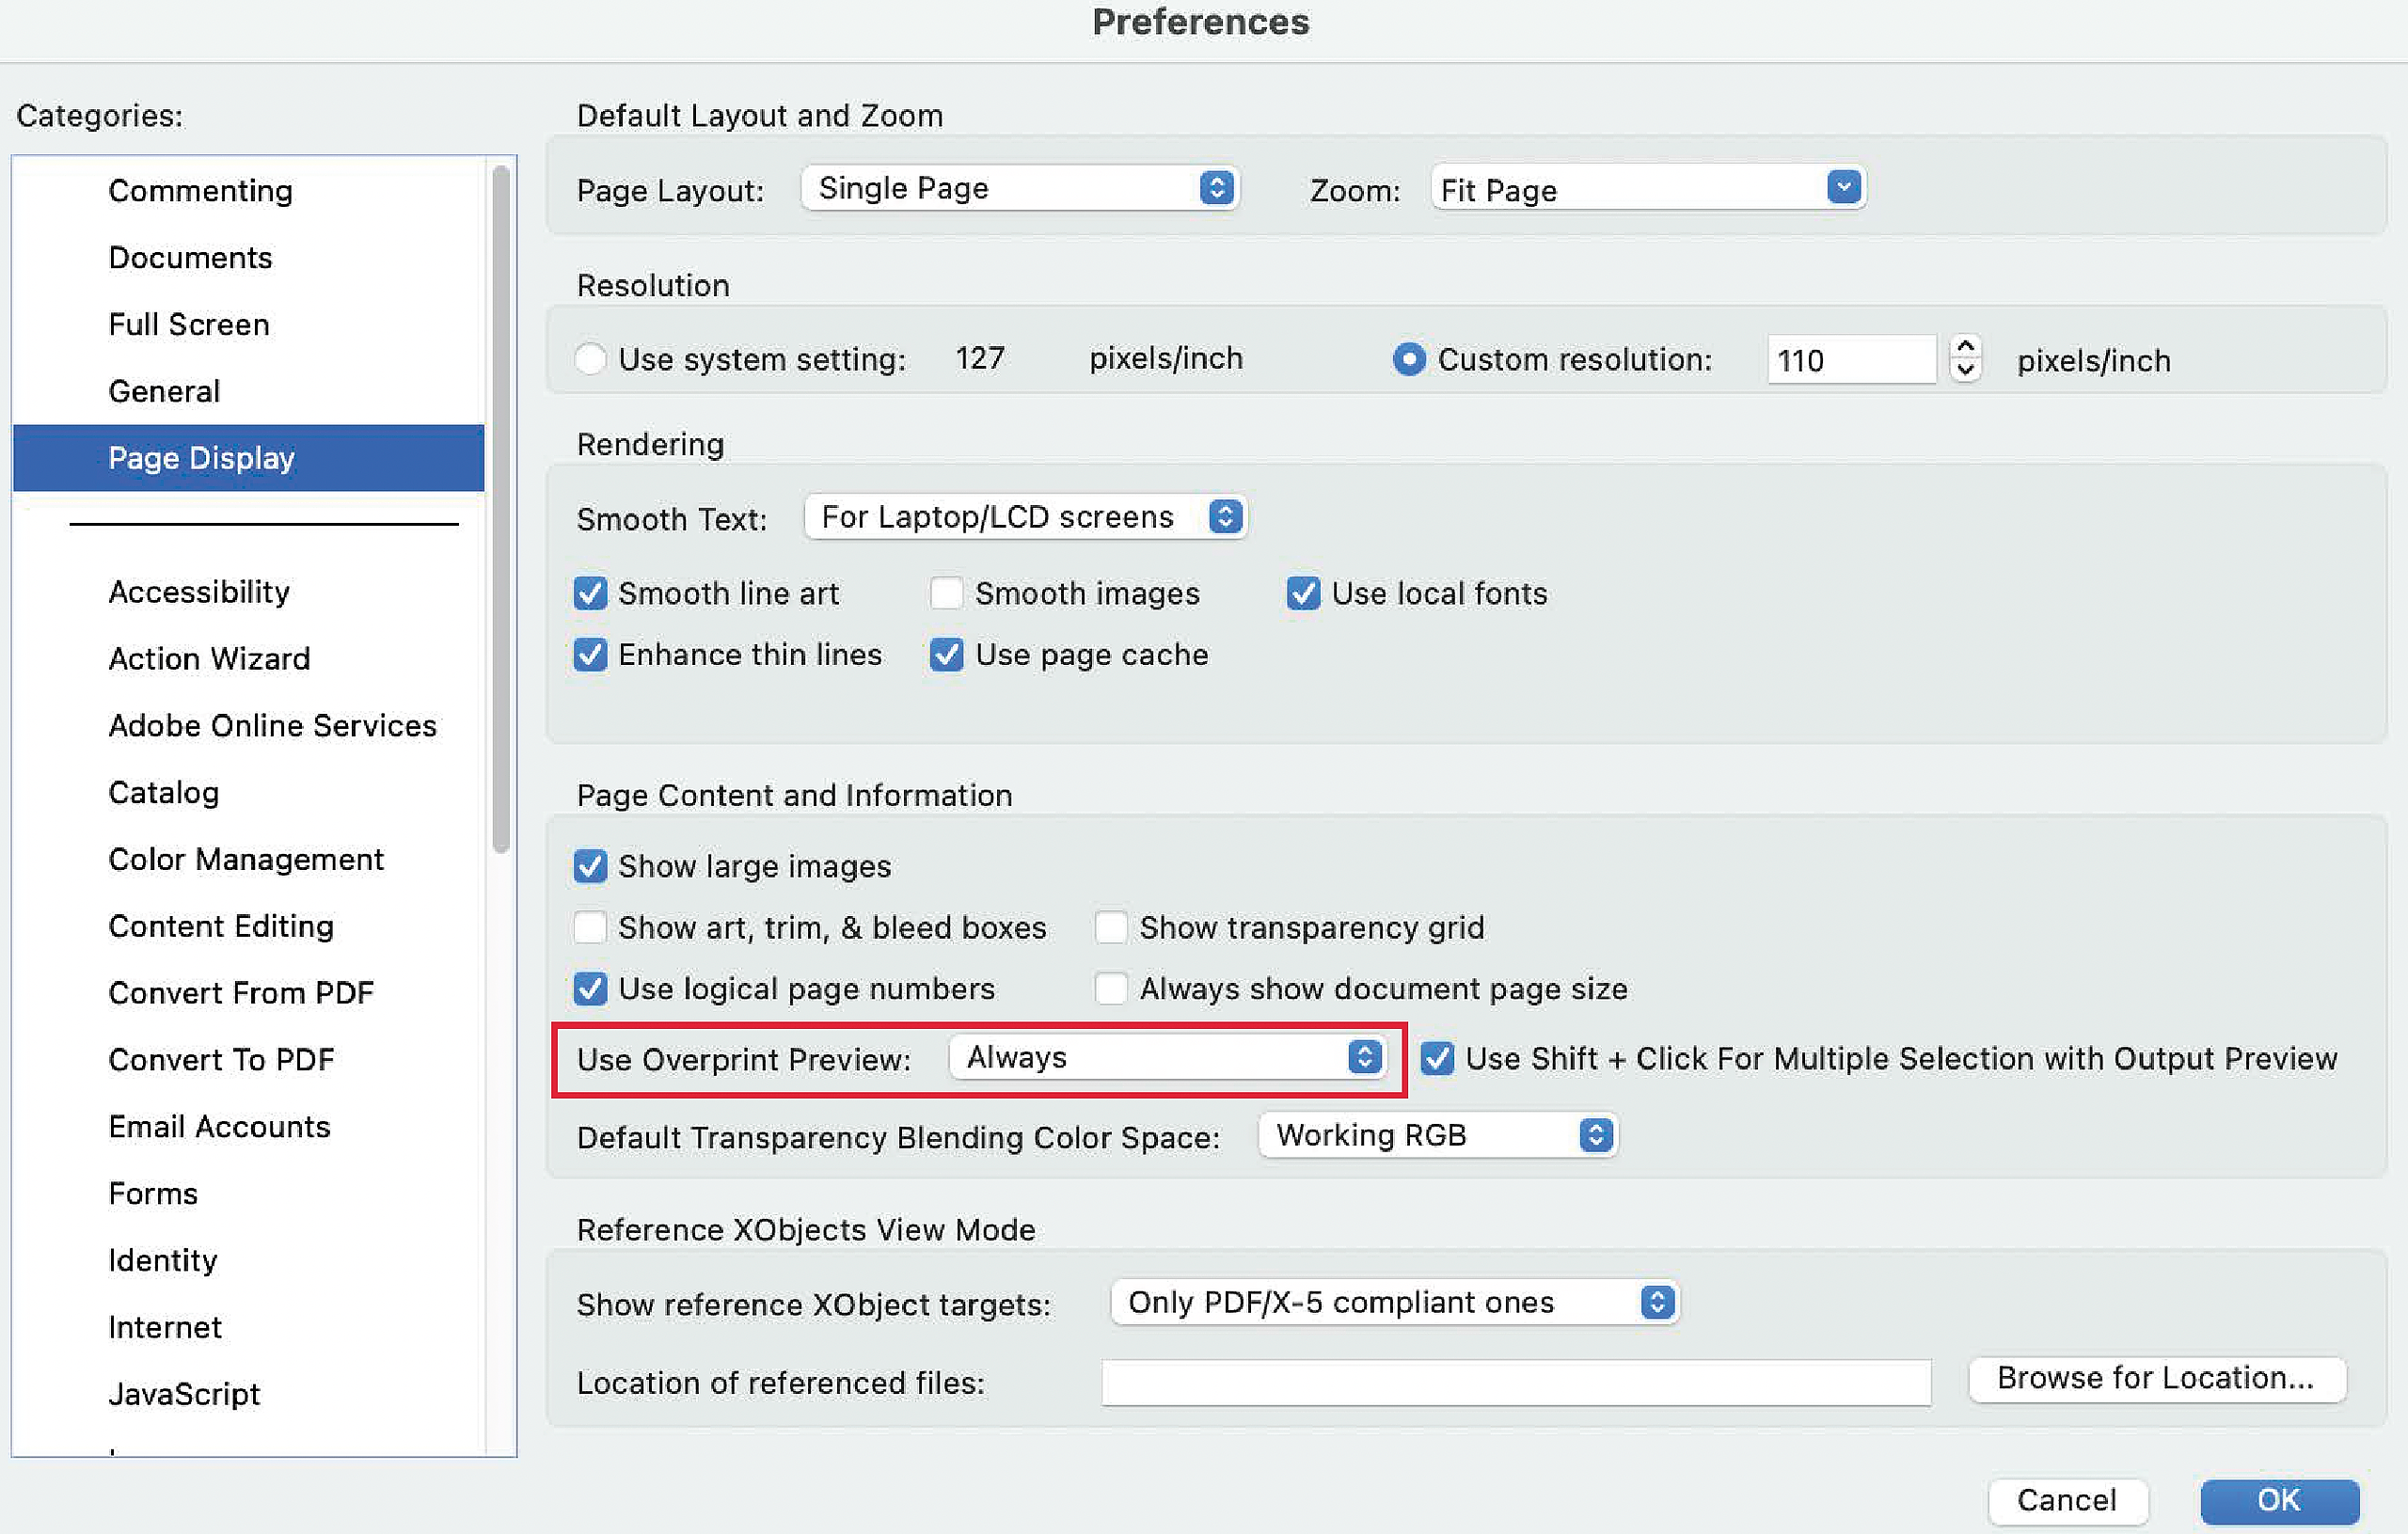Screen dimensions: 2408x1534
Task: Open Convert From PDF category
Action: [x=248, y=993]
